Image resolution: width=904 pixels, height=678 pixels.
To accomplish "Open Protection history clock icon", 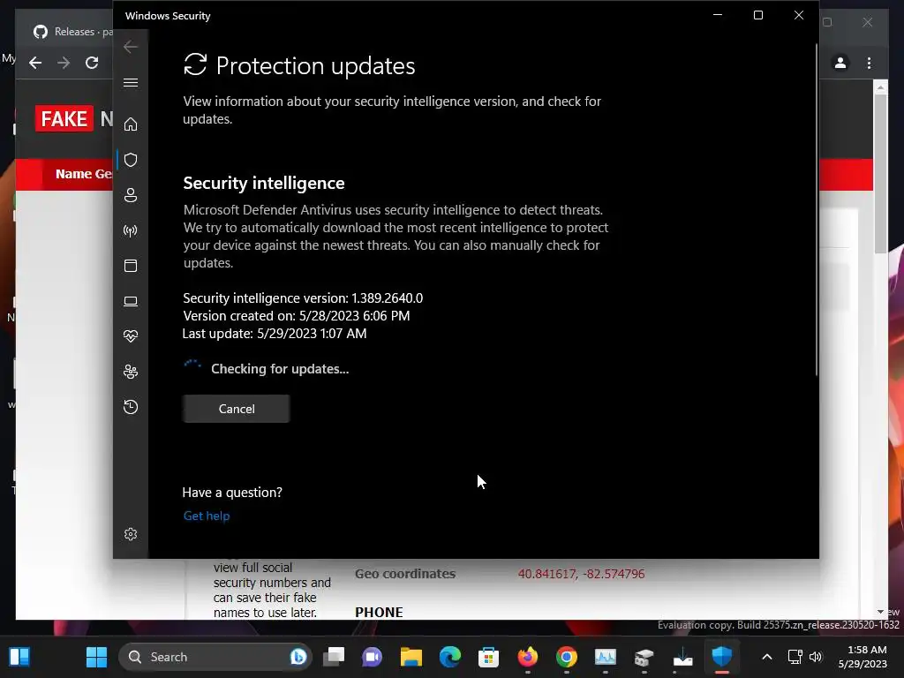I will coord(131,407).
